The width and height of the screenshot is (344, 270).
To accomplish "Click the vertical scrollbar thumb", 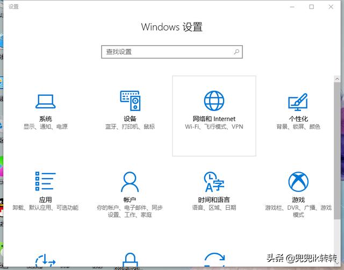I will coord(337,151).
